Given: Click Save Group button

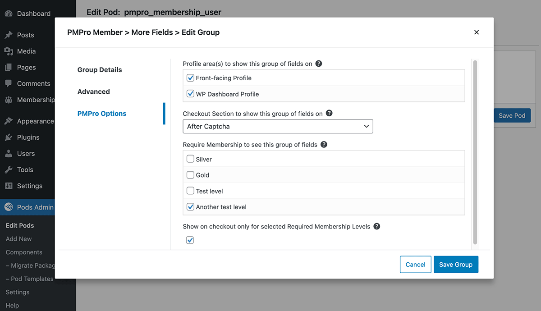Looking at the screenshot, I should click(456, 265).
